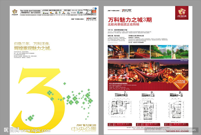This screenshot has width=201, height=135.
Task: Open the three-bedroom floor plan drawing
Action: click(120, 108)
